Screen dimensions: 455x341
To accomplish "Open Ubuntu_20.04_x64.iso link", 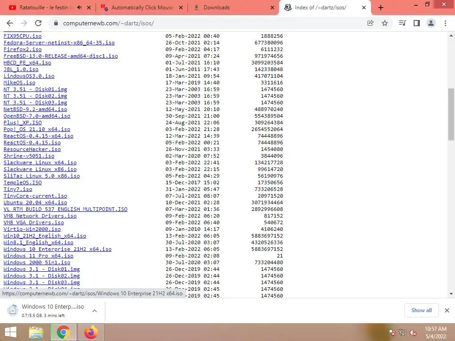I will point(35,202).
